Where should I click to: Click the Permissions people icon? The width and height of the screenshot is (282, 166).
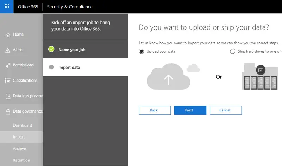(x=7, y=65)
